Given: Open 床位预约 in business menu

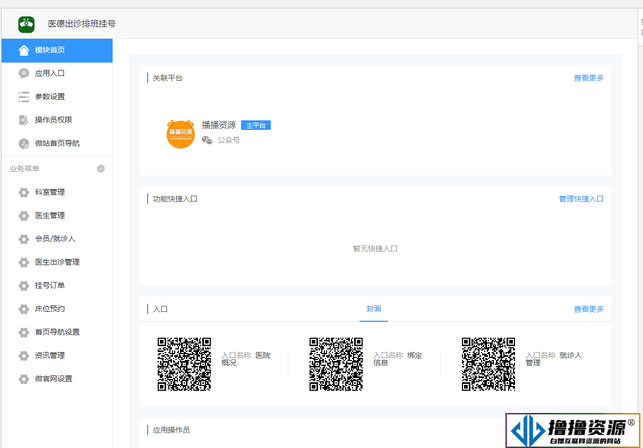Looking at the screenshot, I should 57,309.
